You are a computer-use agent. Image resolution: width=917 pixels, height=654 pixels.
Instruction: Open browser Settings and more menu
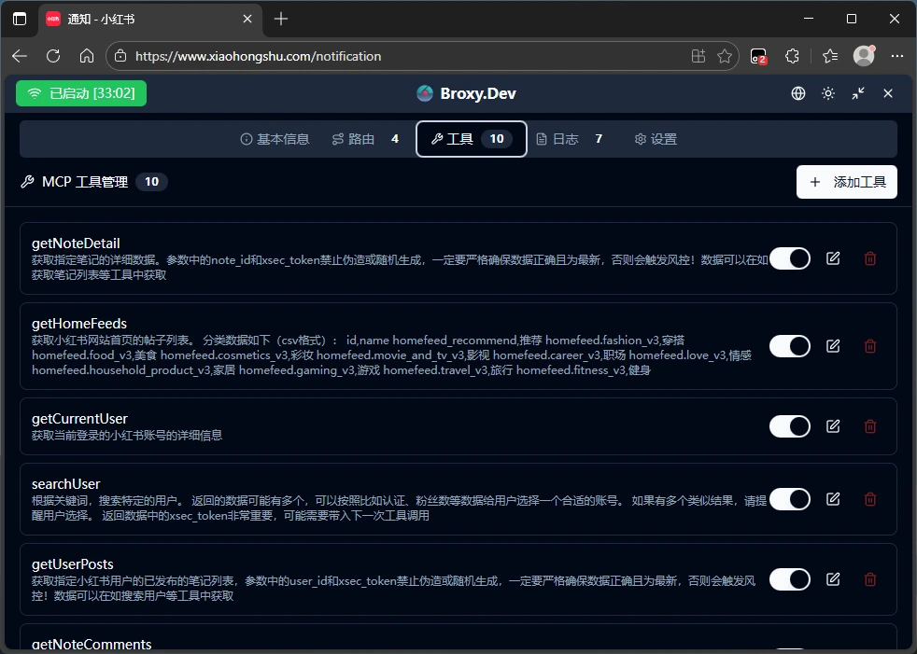coord(897,56)
